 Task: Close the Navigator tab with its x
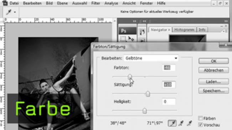coord(169,30)
